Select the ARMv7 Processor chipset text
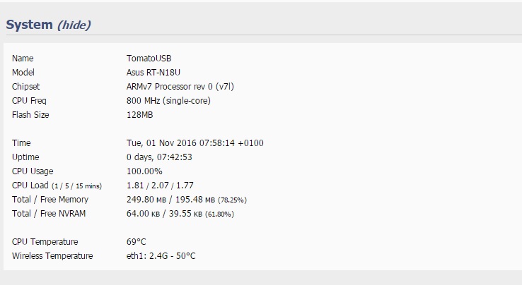Screen dimensions: 522x285 tap(180, 87)
